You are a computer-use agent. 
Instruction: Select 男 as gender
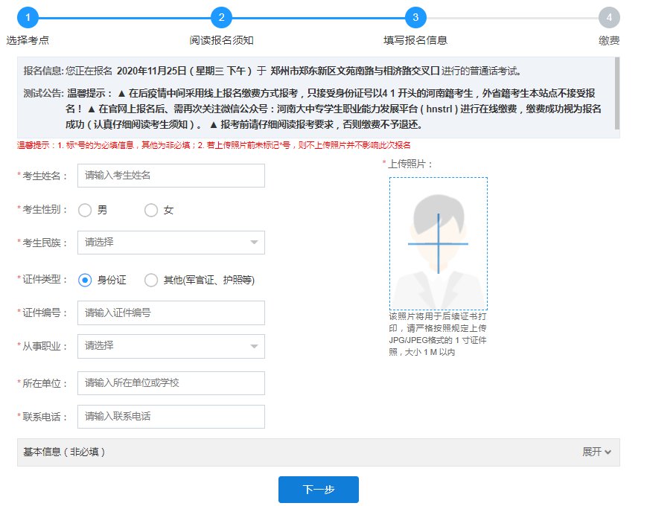pos(85,211)
